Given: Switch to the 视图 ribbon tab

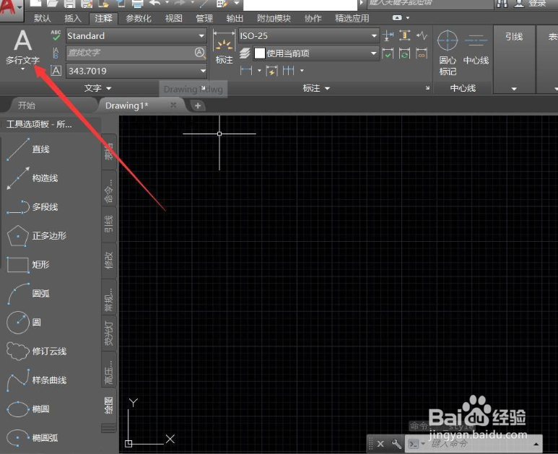Looking at the screenshot, I should (174, 18).
